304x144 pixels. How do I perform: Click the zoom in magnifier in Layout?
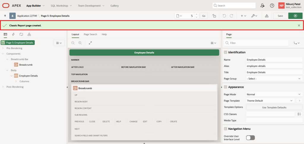pos(80,43)
